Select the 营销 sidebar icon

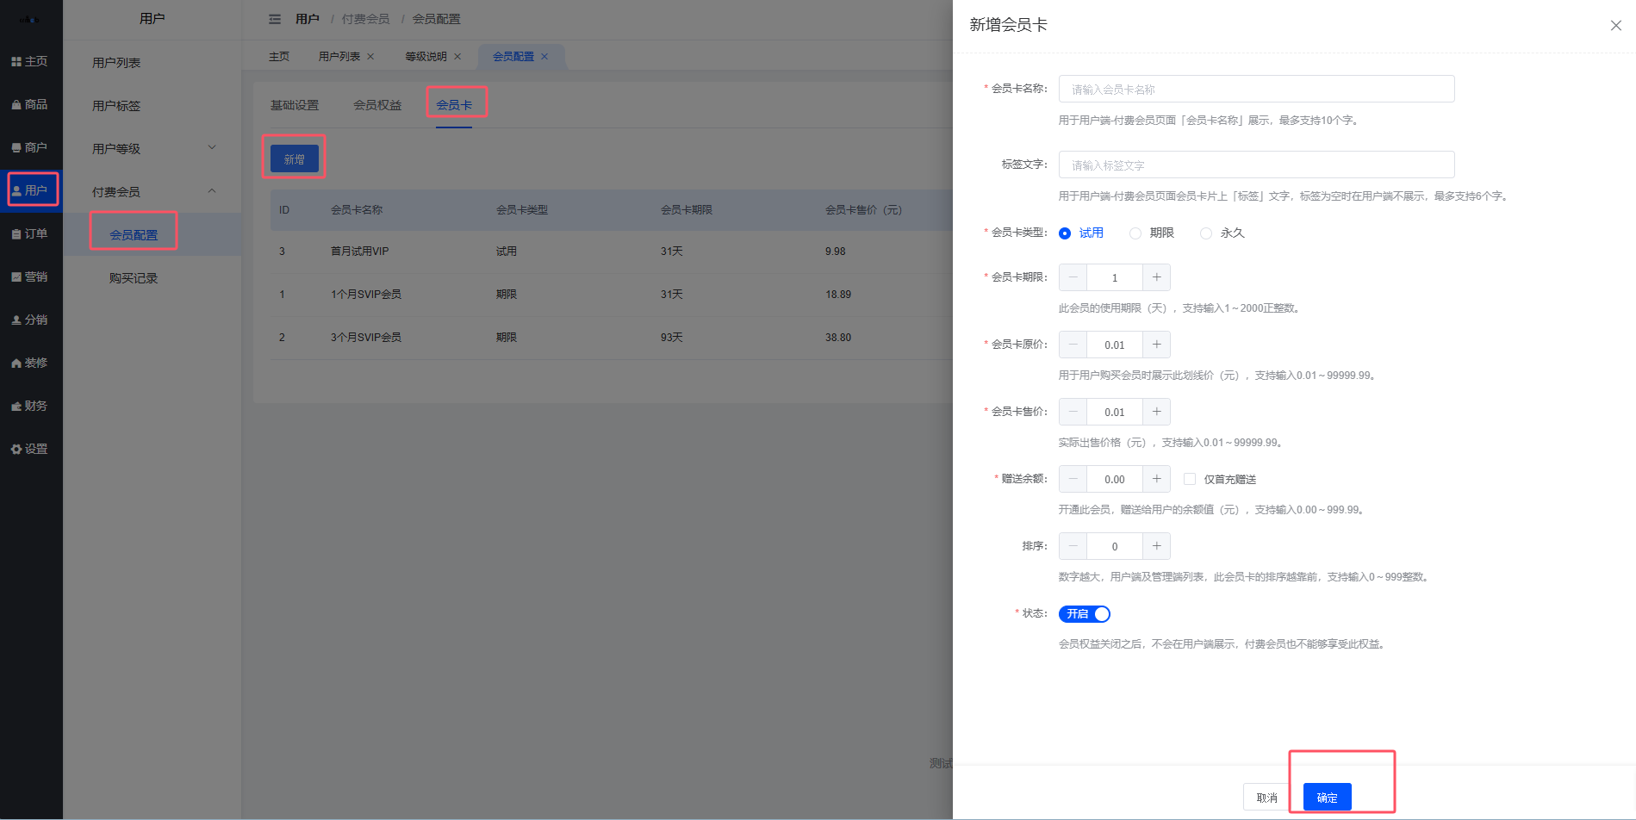coord(31,276)
